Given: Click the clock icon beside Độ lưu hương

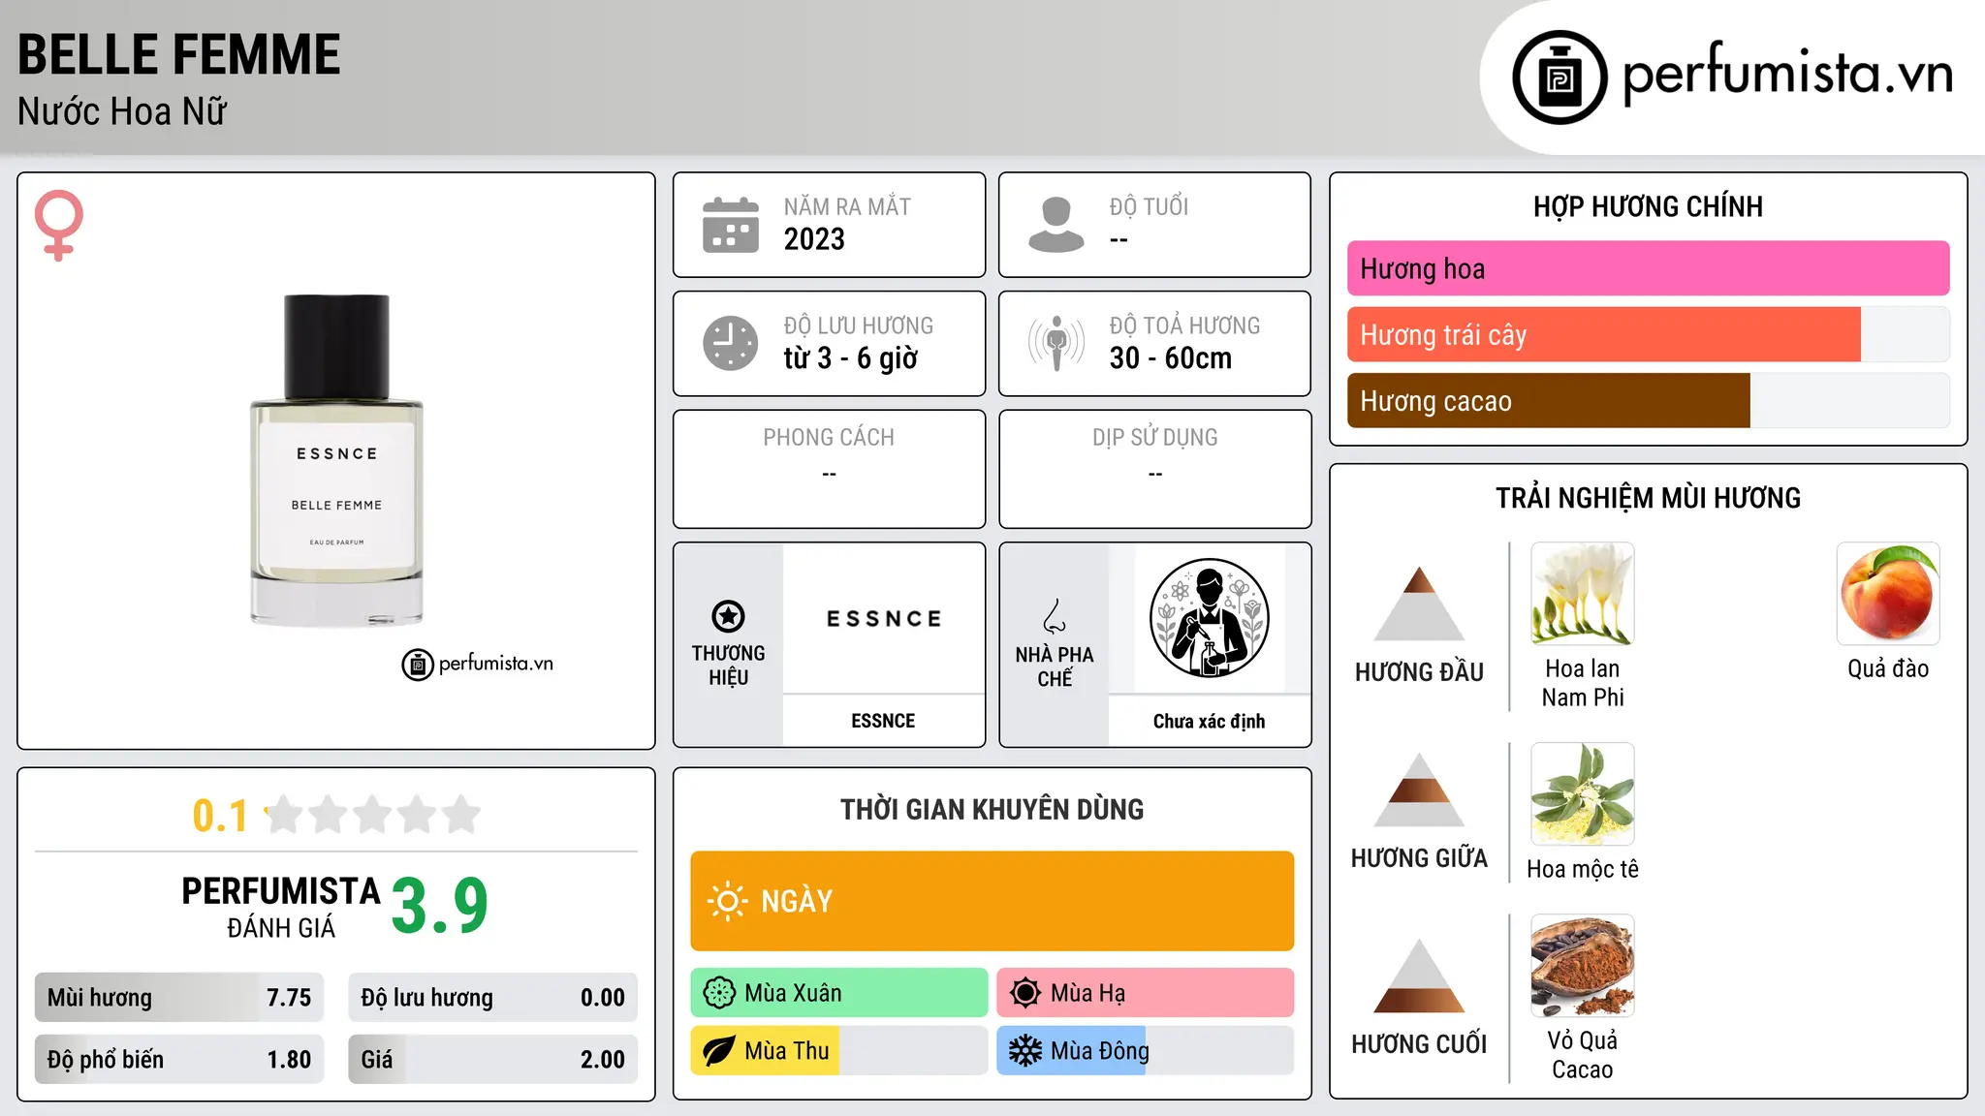Looking at the screenshot, I should [731, 343].
